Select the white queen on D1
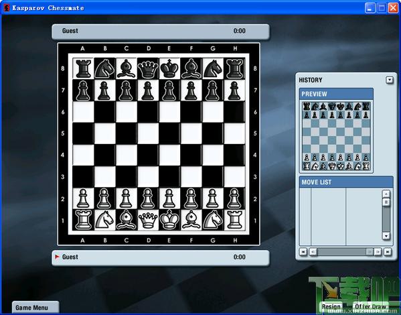This screenshot has width=401, height=315. [147, 220]
